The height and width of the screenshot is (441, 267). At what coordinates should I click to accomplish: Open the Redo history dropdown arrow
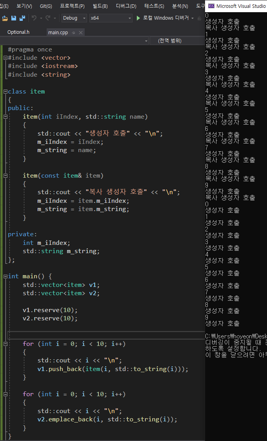point(54,18)
